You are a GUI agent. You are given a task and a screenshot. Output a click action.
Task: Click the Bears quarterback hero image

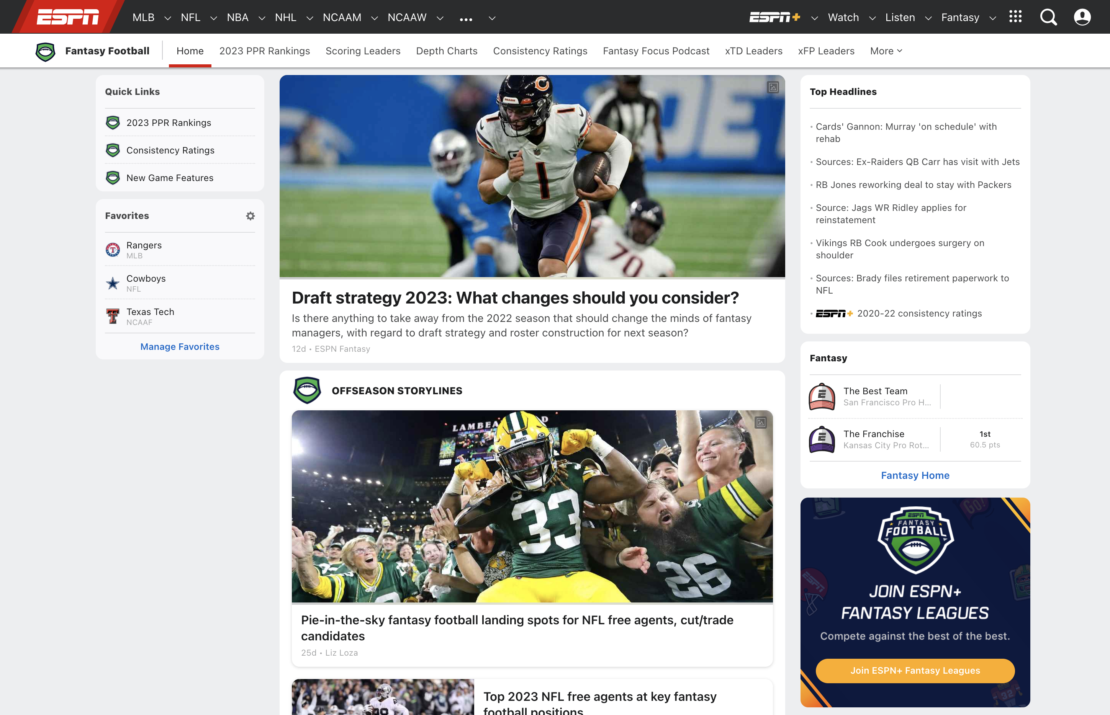tap(532, 176)
